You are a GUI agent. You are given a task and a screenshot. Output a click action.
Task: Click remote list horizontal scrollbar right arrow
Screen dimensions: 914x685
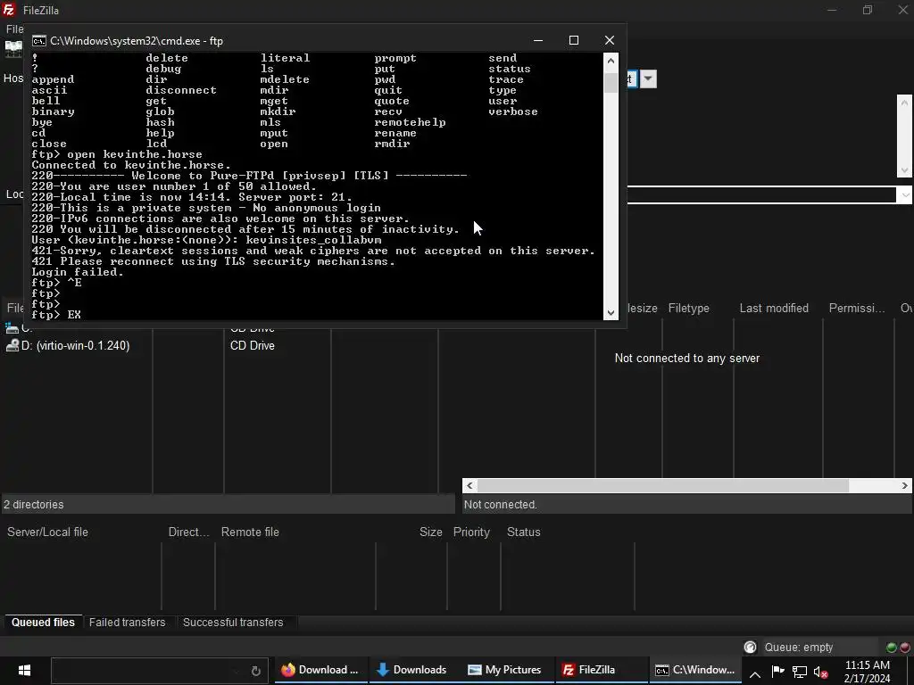pos(905,486)
